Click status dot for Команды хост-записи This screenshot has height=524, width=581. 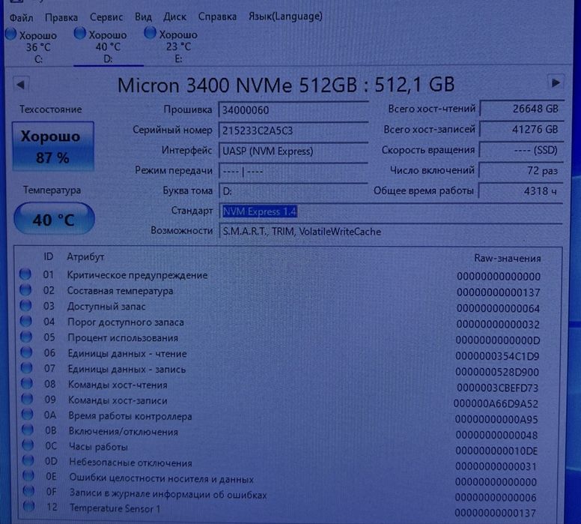pos(27,399)
